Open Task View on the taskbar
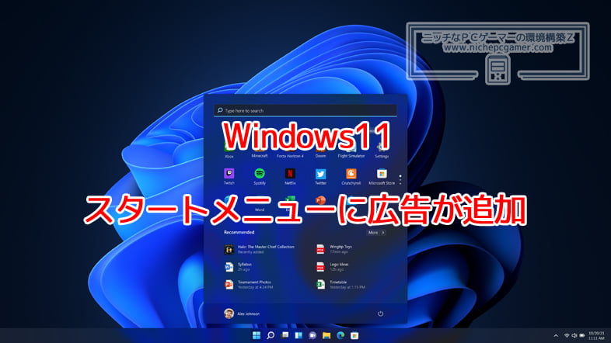611x343 pixels. click(285, 335)
